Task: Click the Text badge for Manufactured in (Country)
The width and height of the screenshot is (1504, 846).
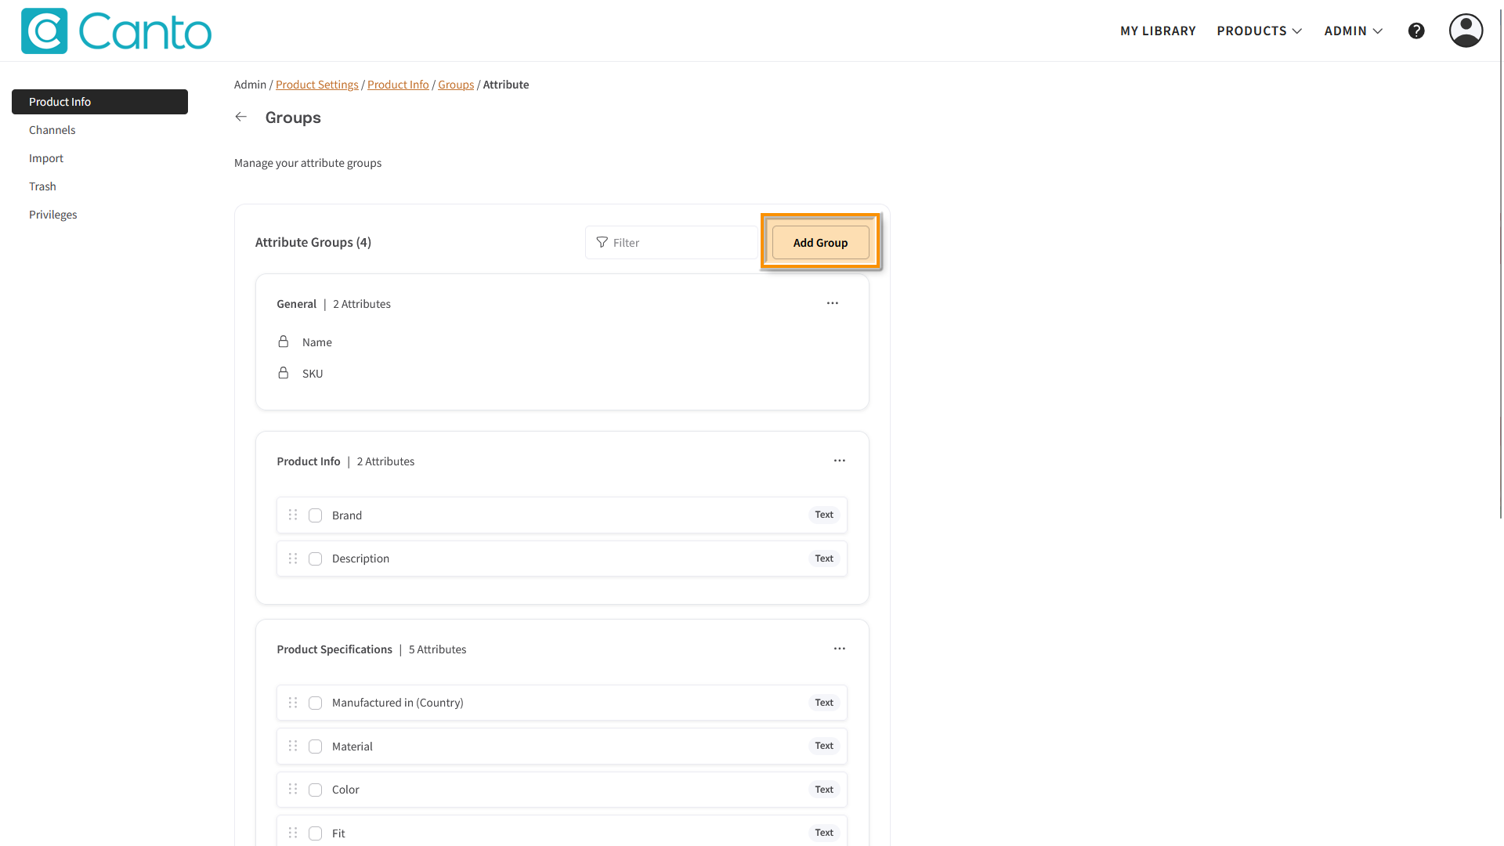Action: (x=824, y=703)
